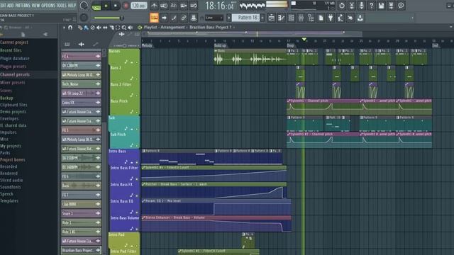Screen dimensions: 454x255
Task: Open the OPTIONS menu
Action: (48, 6)
